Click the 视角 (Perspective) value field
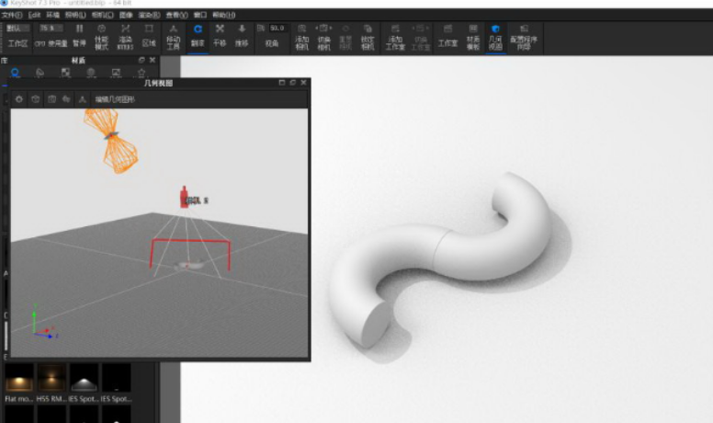Viewport: 713px width, 423px height. click(277, 29)
